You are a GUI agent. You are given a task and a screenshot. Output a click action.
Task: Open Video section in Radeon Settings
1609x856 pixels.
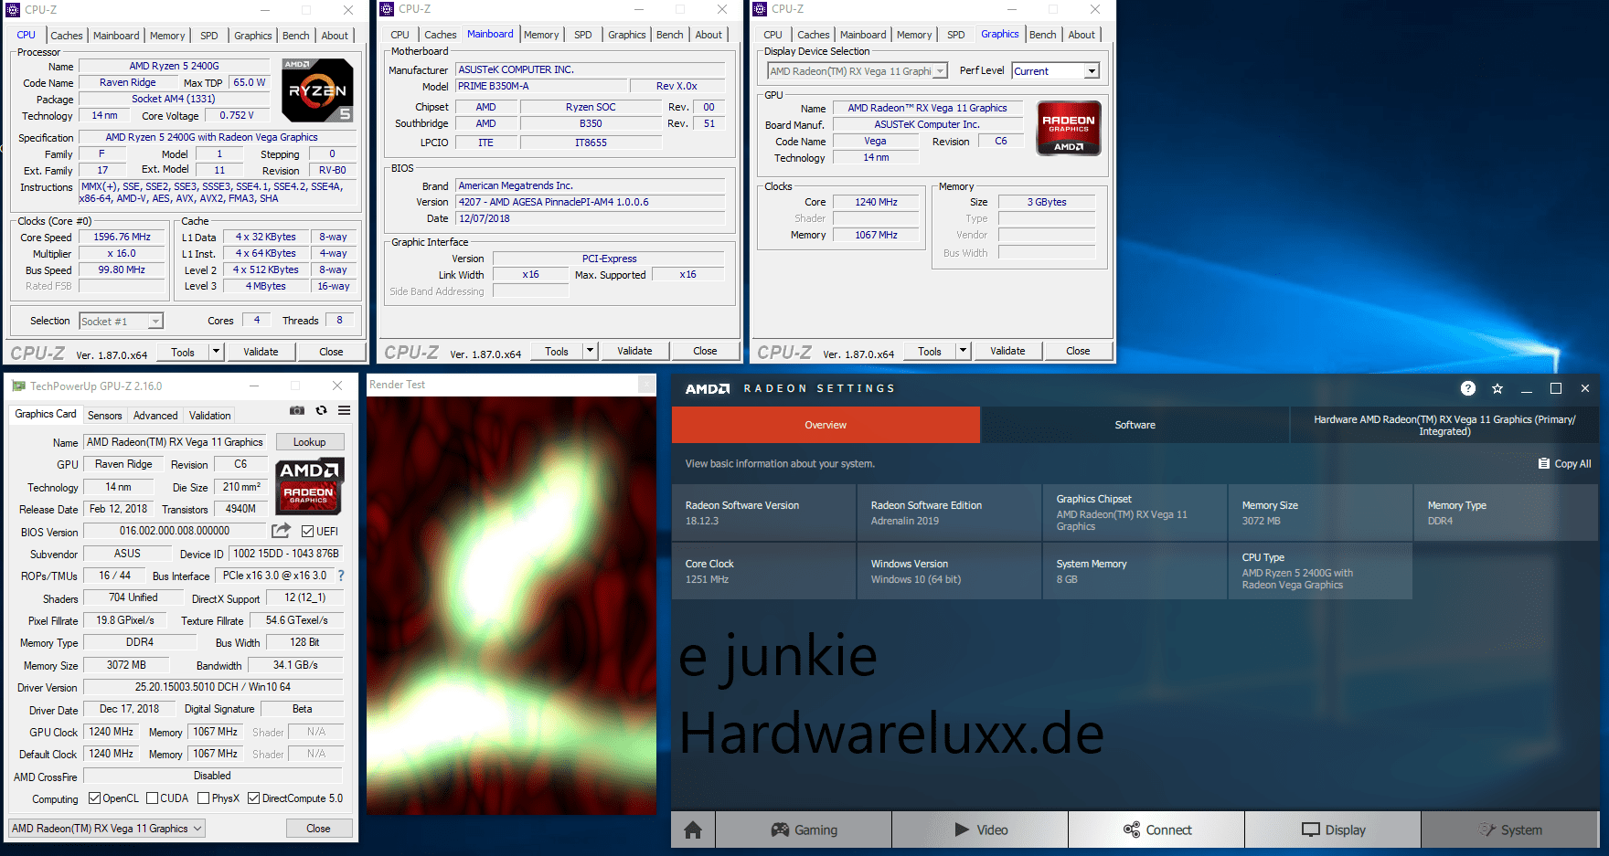click(981, 830)
